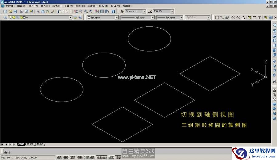
Task: Expand the Standard text style dropdown
Action: (144, 11)
